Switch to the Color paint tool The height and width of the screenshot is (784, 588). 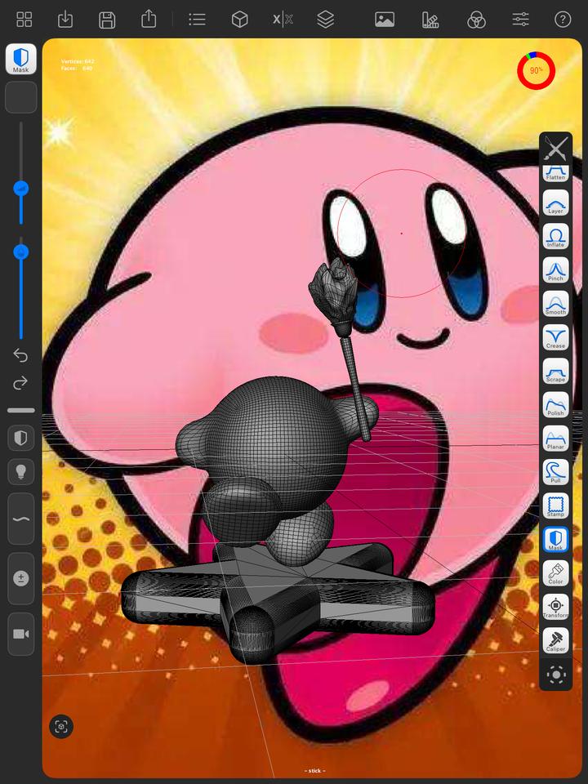tap(555, 573)
